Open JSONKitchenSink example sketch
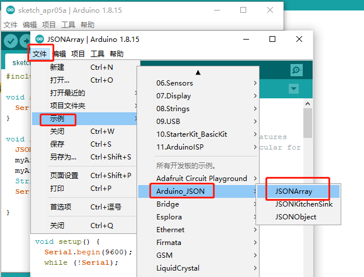364x277 pixels. pyautogui.click(x=298, y=204)
